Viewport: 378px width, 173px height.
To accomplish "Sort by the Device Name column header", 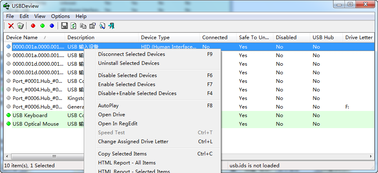I will coord(25,38).
